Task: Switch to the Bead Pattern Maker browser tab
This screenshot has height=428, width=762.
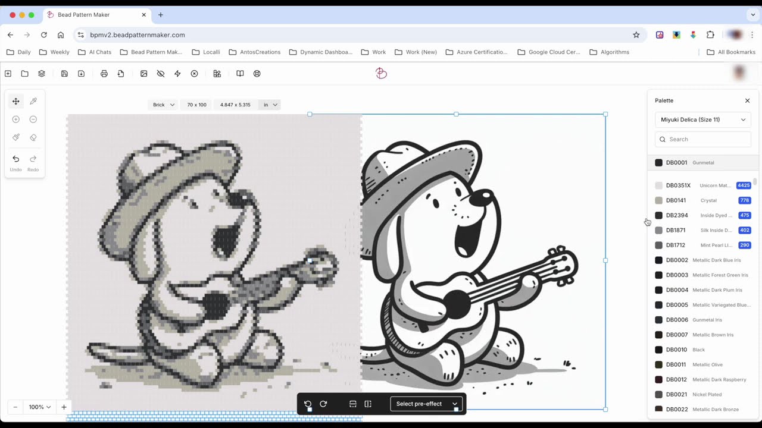Action: click(96, 15)
